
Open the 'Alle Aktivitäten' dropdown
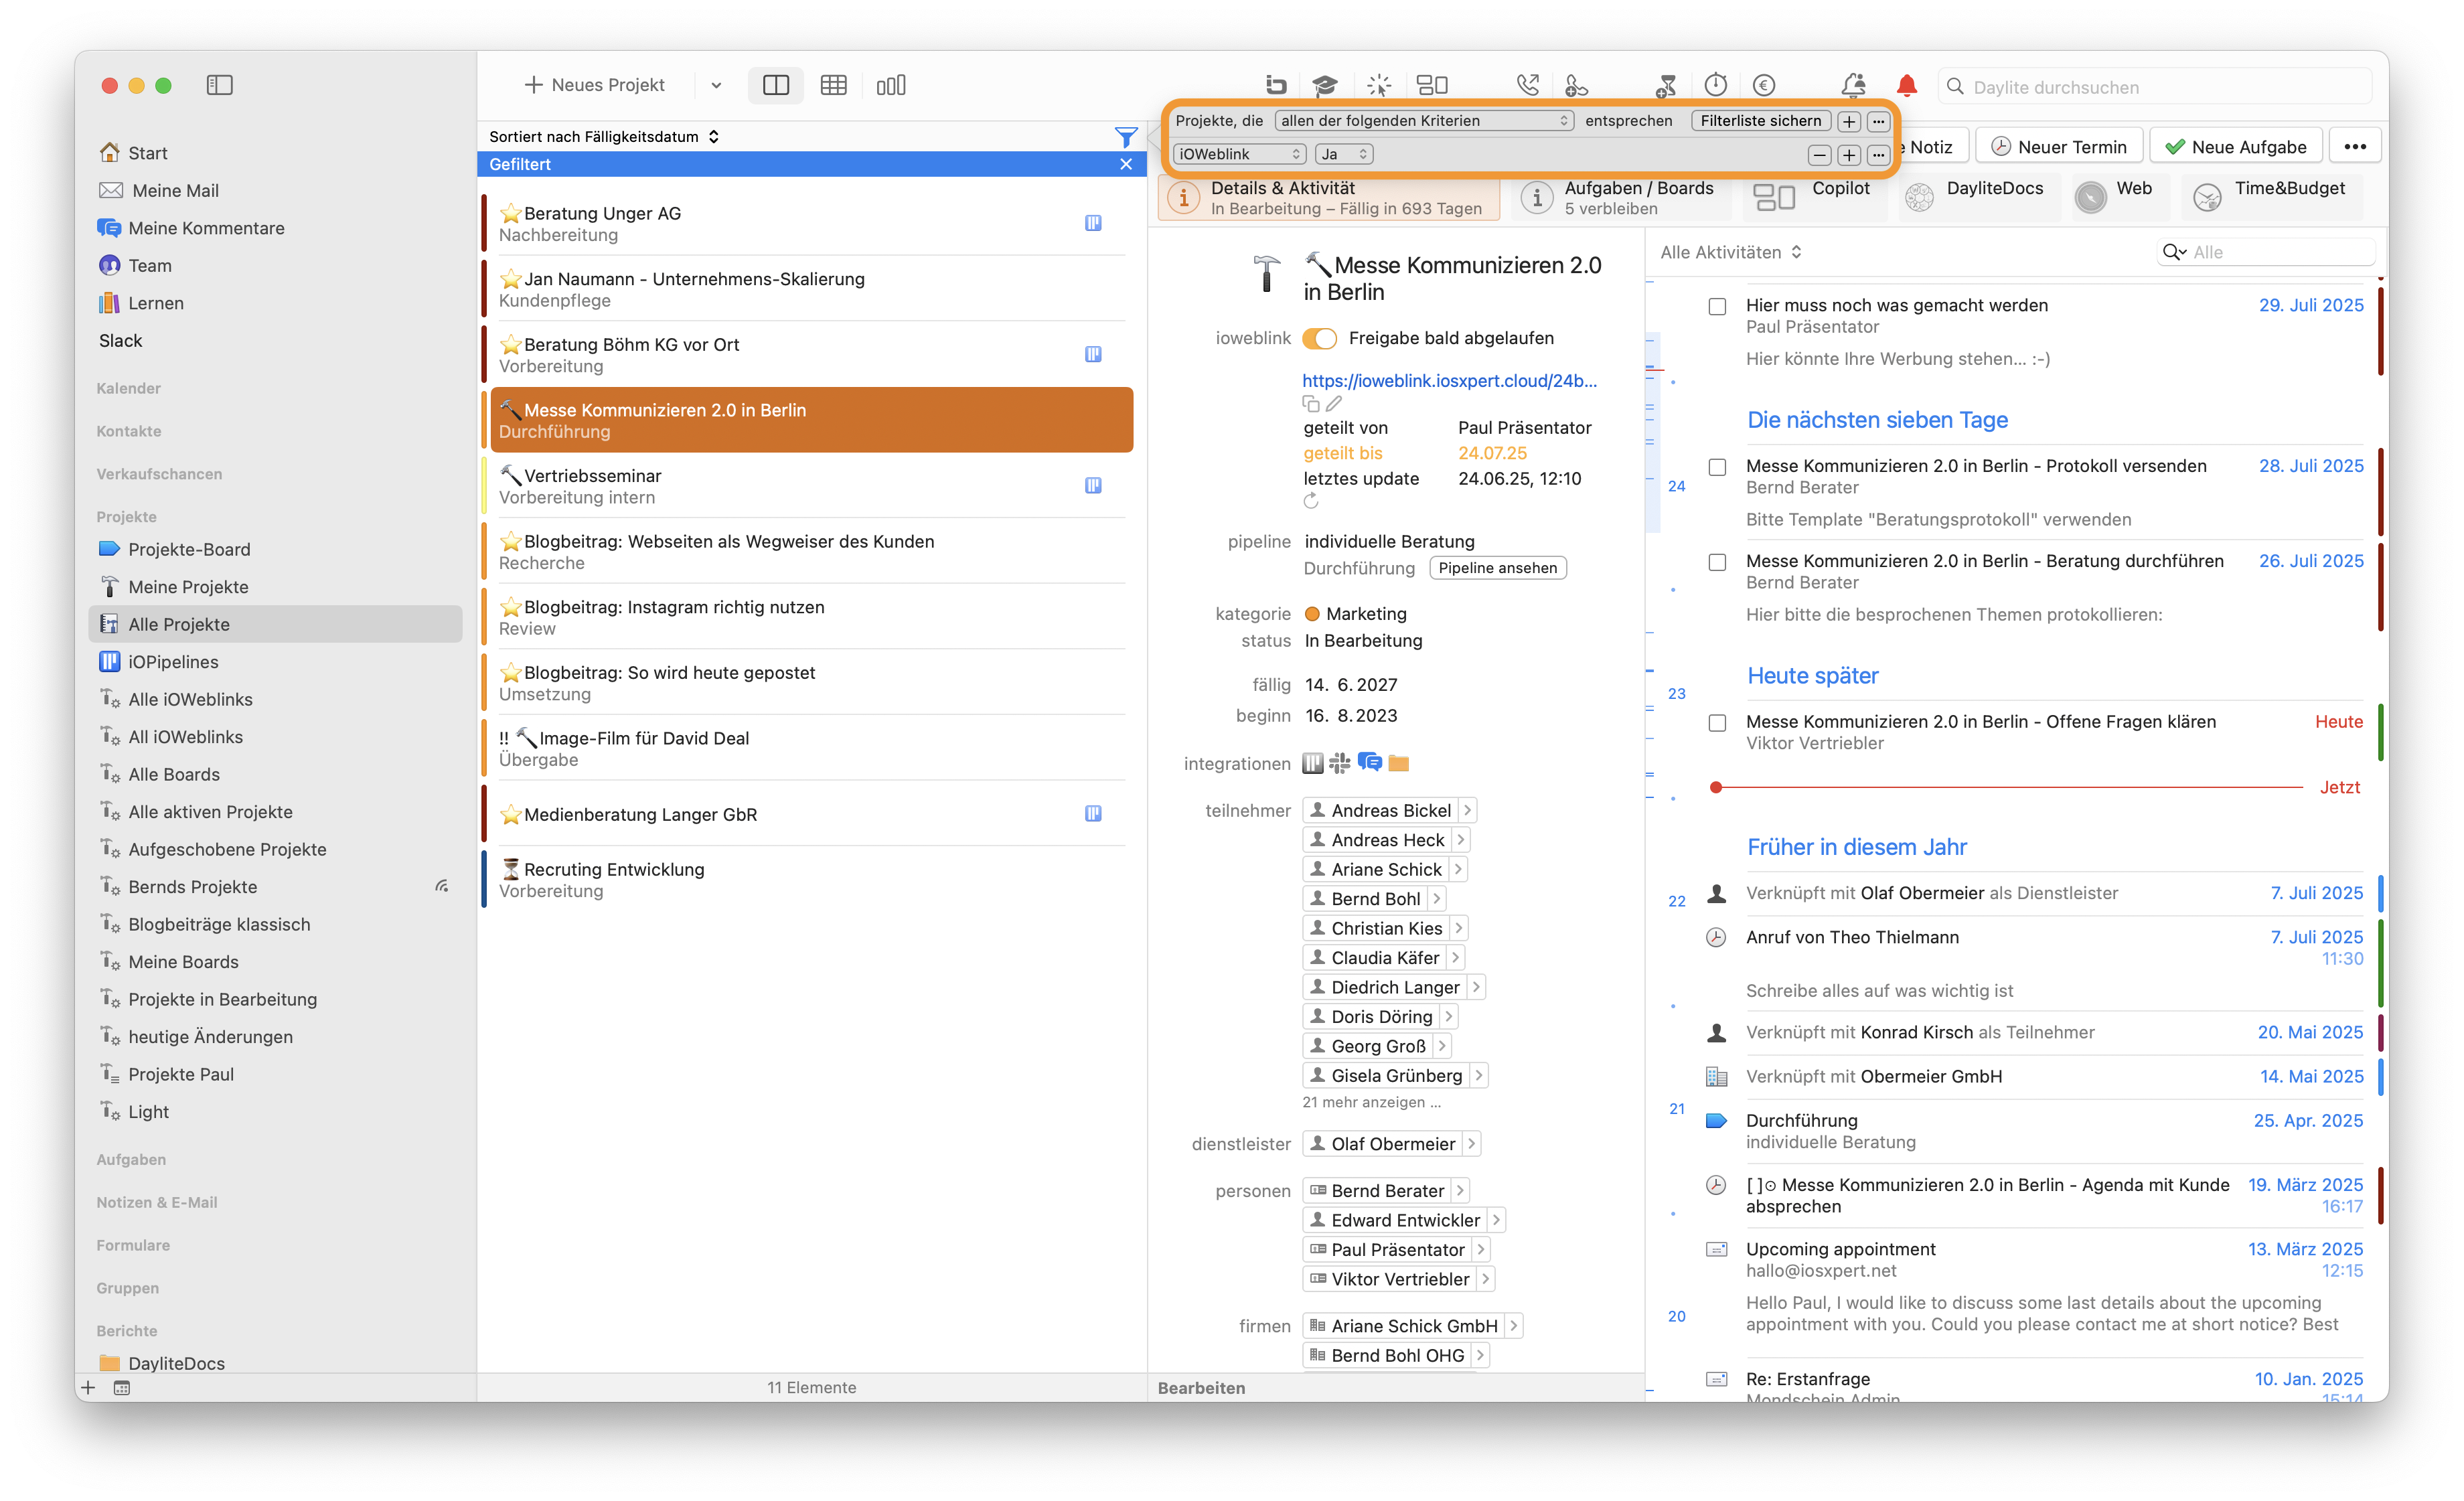click(1730, 252)
